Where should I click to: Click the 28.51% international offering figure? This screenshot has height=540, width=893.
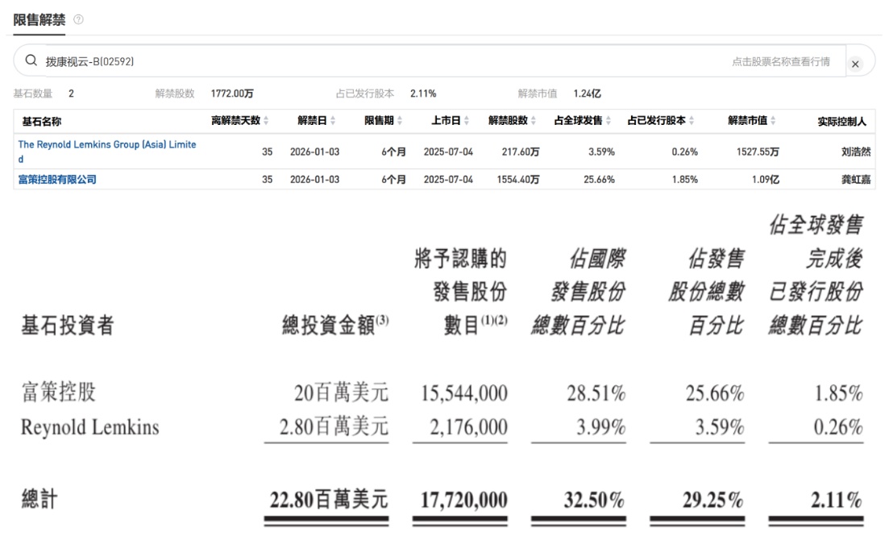point(596,393)
